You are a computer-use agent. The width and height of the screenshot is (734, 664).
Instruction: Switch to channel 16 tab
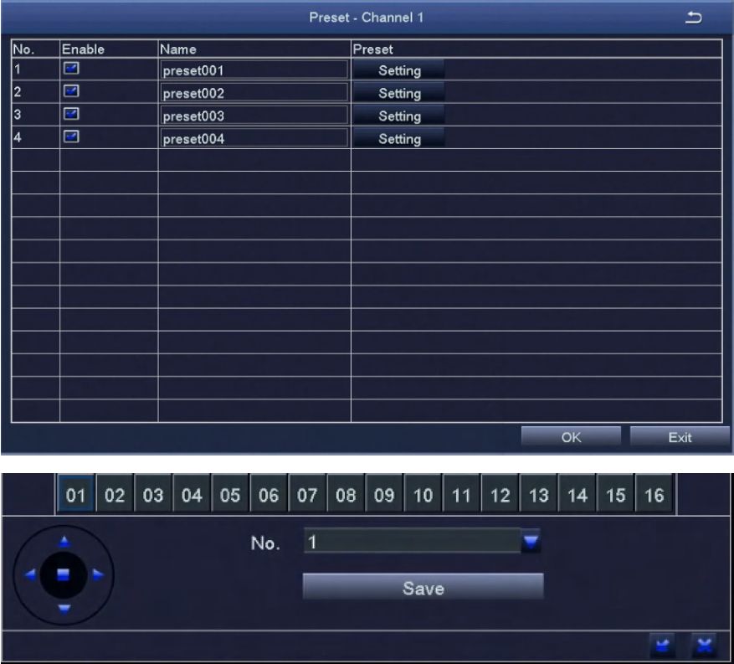click(x=654, y=497)
